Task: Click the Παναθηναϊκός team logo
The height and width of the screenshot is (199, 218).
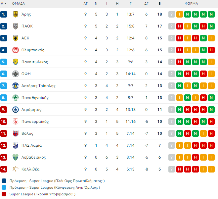Action: pyautogui.click(x=15, y=98)
